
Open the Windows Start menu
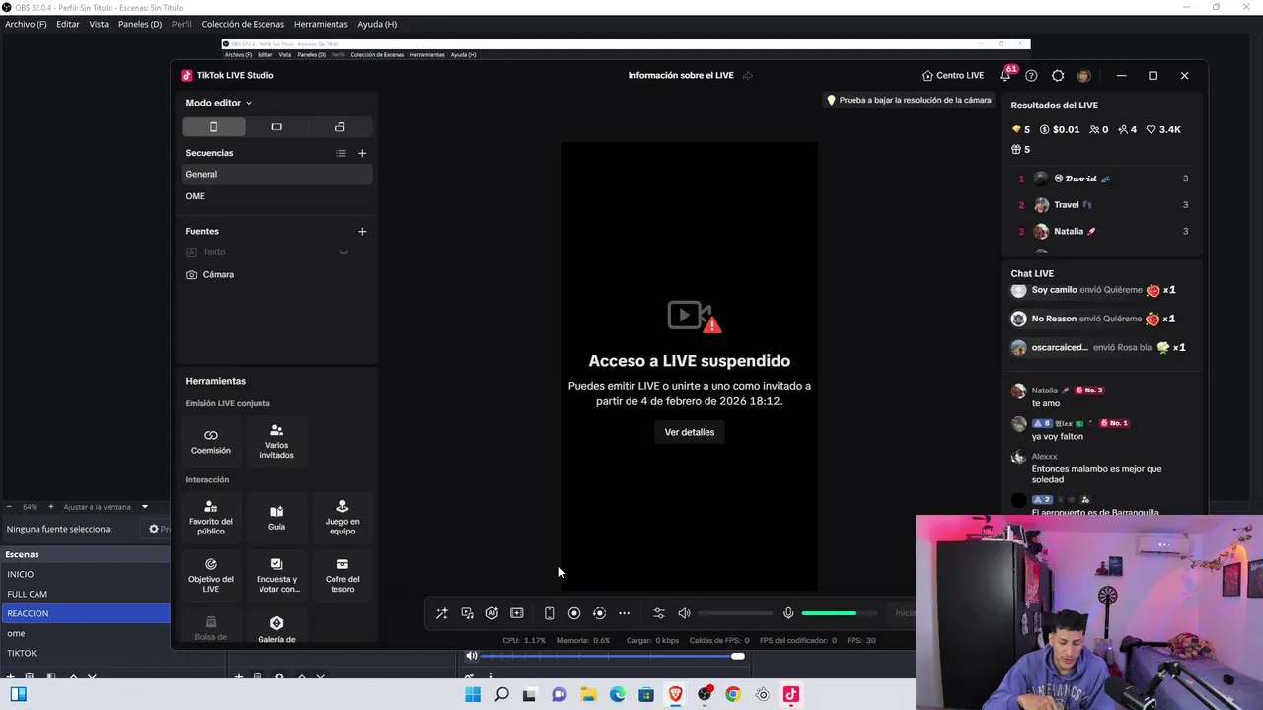472,695
